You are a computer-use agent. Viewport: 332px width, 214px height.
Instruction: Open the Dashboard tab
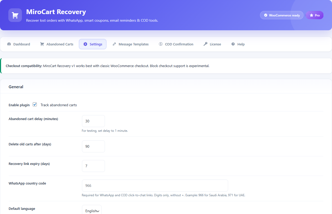click(19, 44)
